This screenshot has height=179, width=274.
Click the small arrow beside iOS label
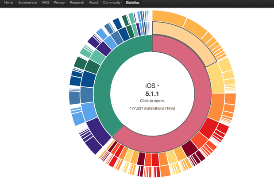(x=158, y=86)
